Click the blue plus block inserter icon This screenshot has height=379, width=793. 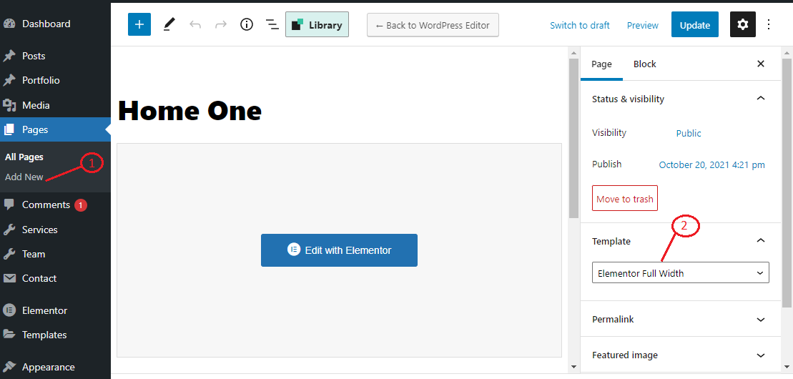[139, 24]
